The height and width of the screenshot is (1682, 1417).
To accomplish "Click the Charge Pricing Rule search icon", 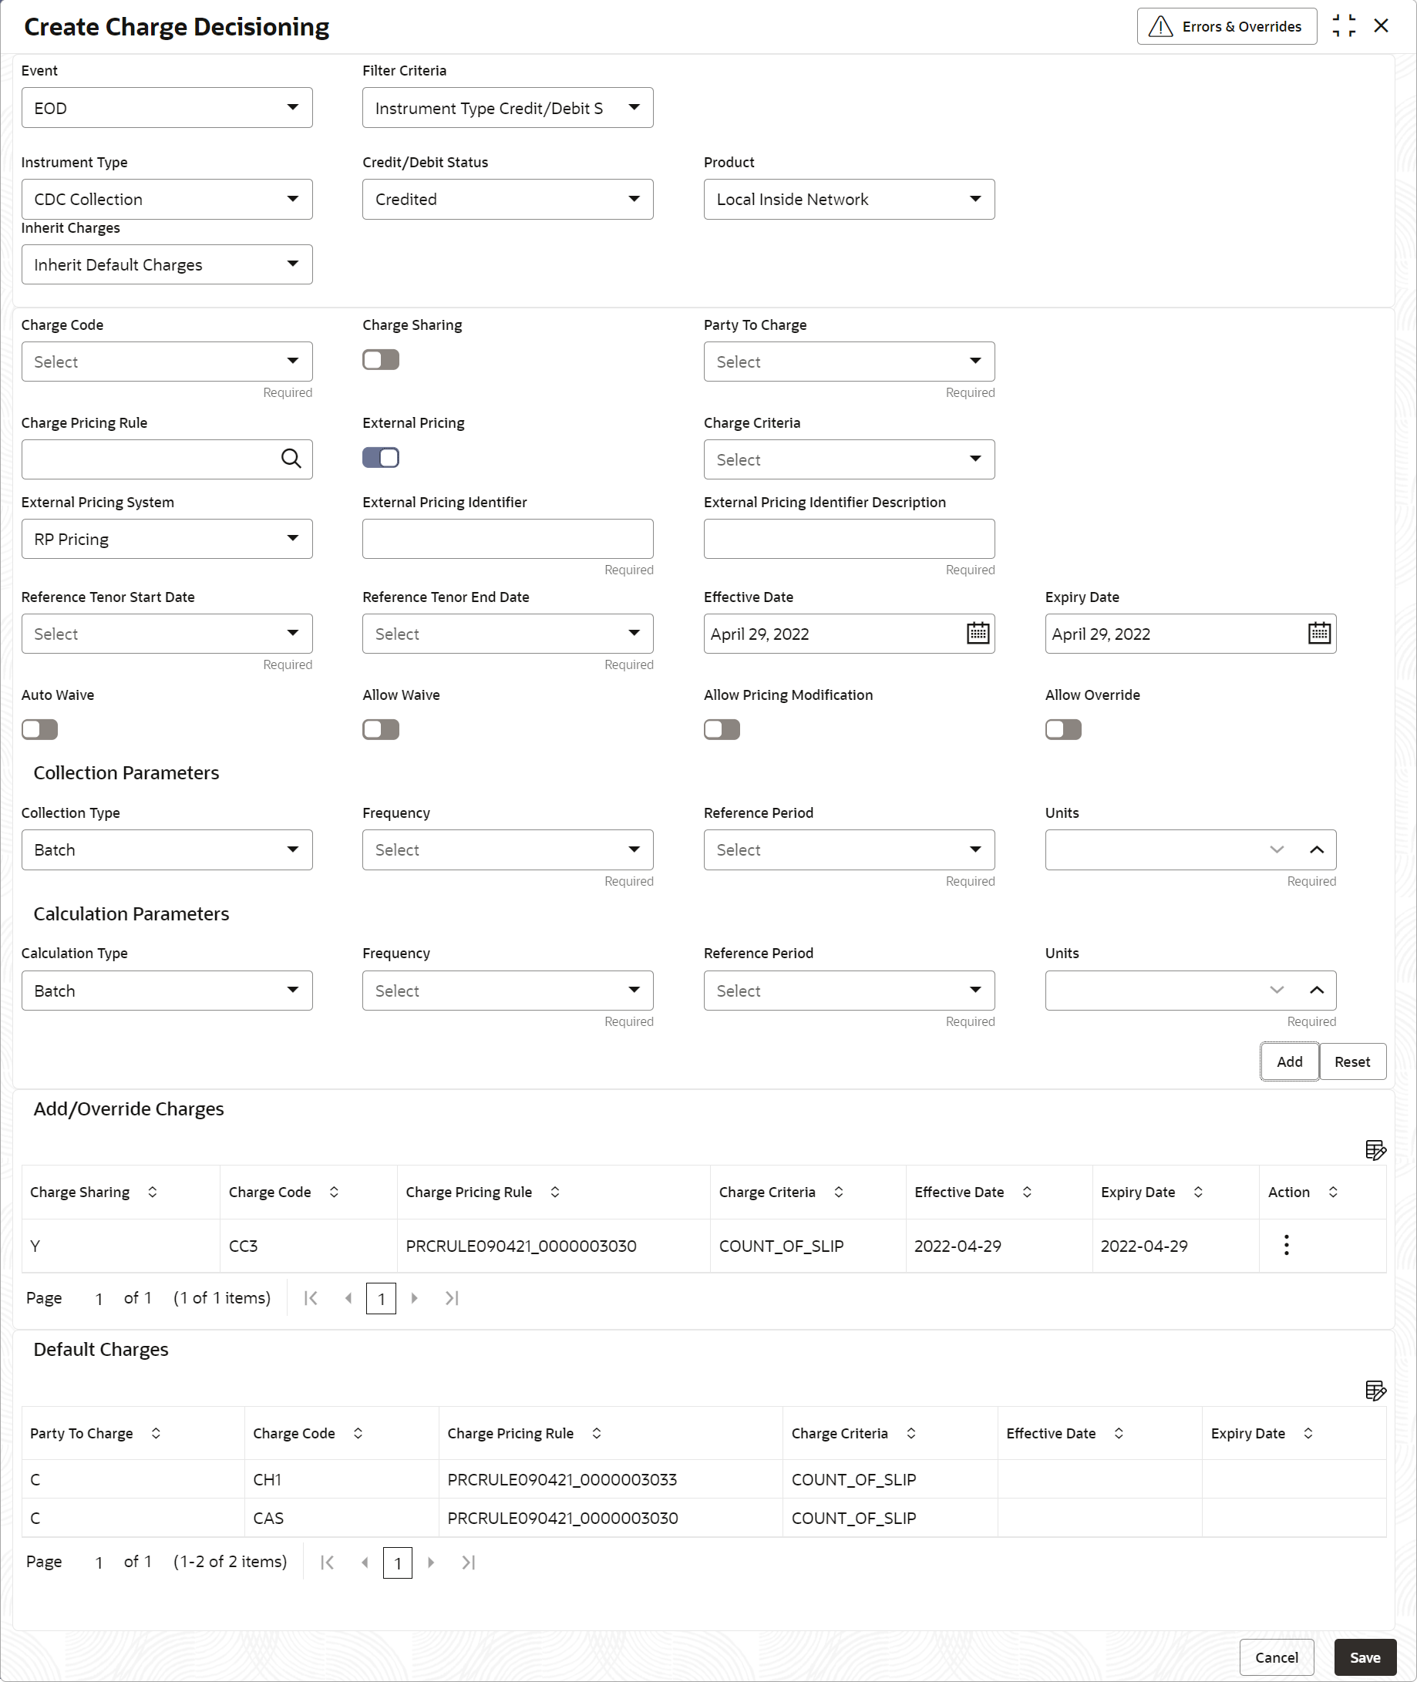I will click(x=291, y=459).
